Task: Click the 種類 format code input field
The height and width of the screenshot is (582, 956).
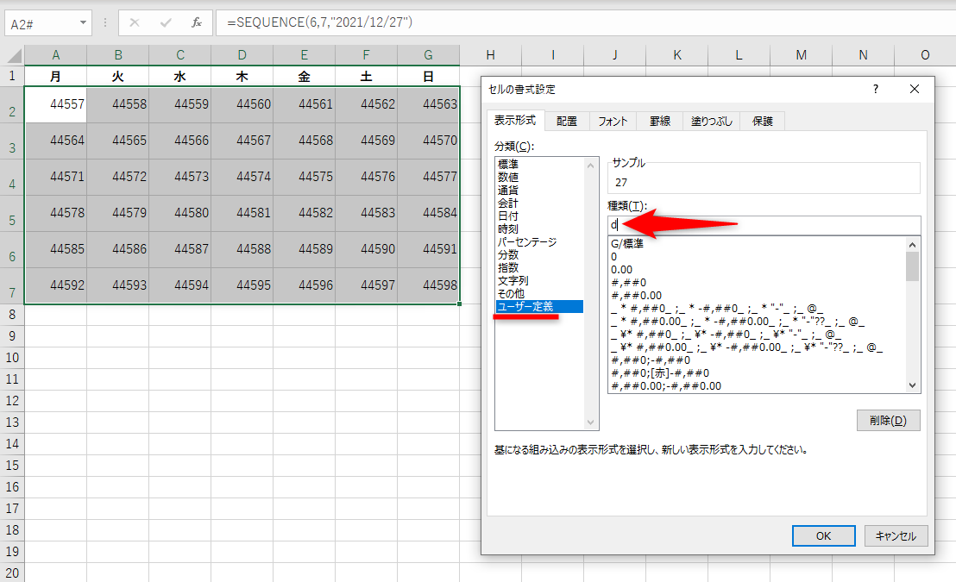Action: coord(764,225)
